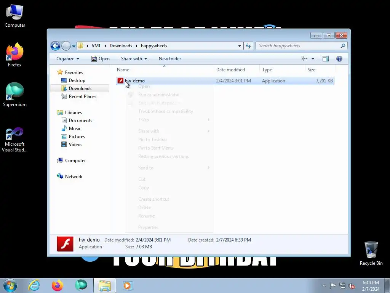Open the Music library

click(x=75, y=128)
